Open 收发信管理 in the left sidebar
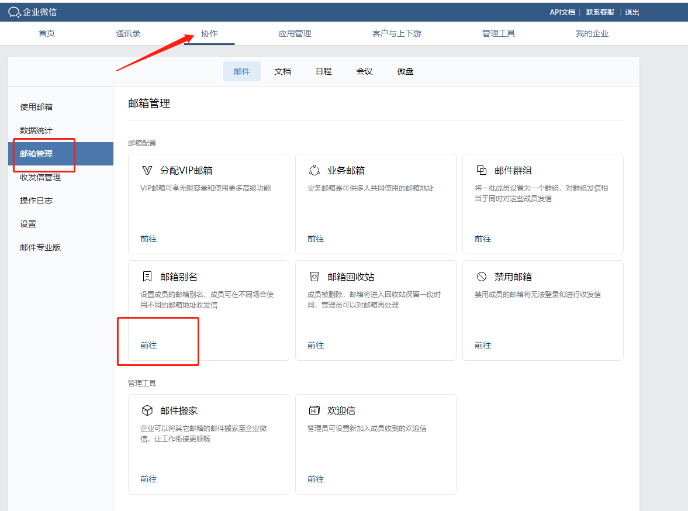The image size is (688, 511). point(40,177)
